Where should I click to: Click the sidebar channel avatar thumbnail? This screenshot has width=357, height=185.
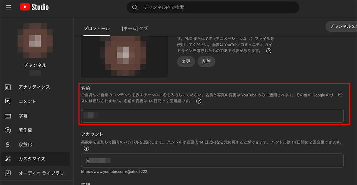(x=35, y=41)
